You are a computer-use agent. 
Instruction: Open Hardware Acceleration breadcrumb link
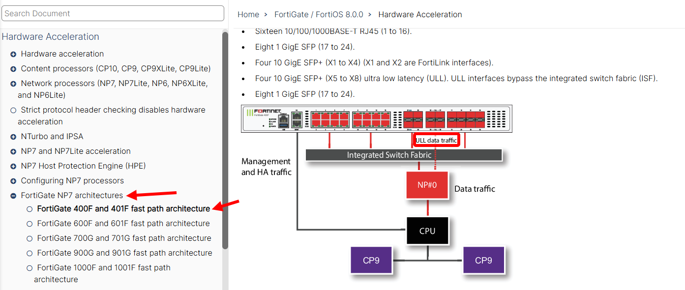point(420,15)
